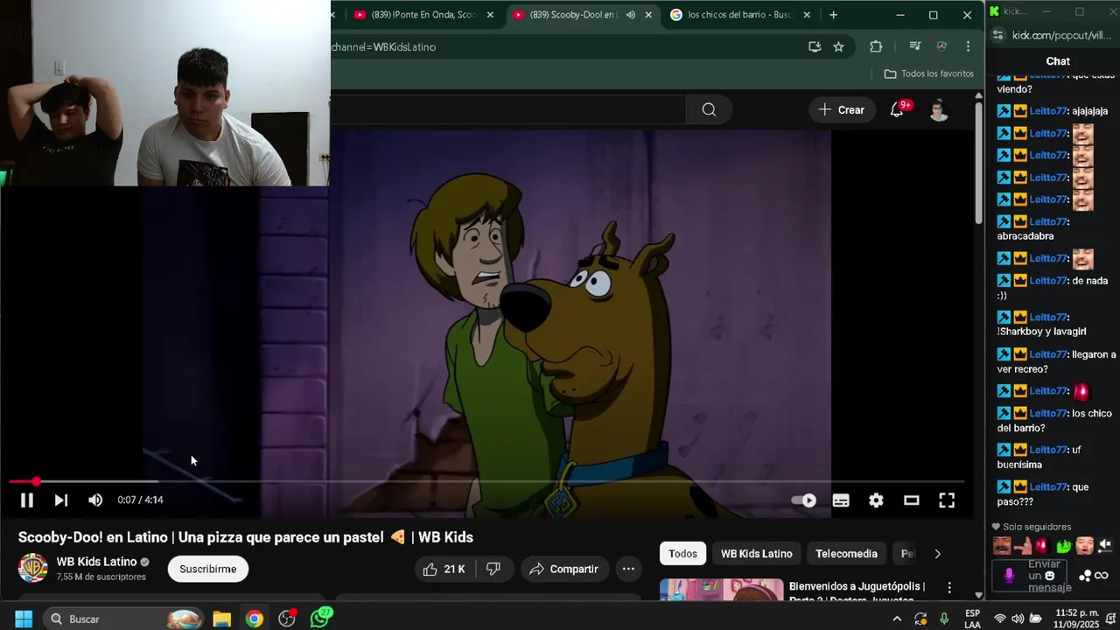Open the three-dot more actions menu
The image size is (1120, 630).
628,569
